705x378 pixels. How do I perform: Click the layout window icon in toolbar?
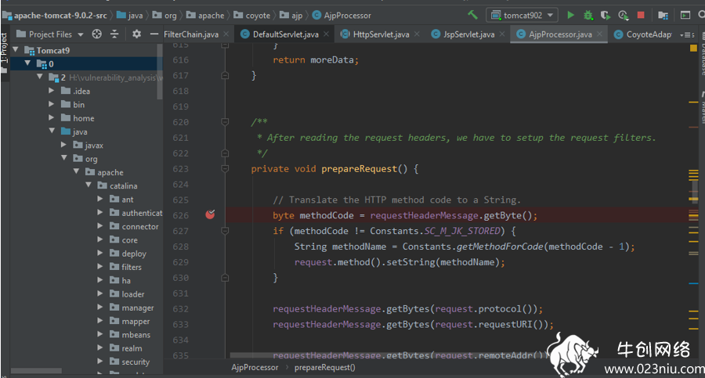click(x=685, y=16)
